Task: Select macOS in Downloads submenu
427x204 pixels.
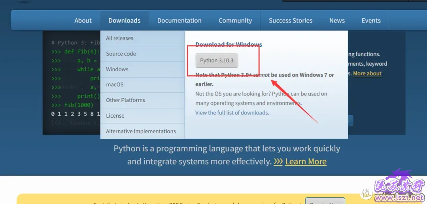Action: pyautogui.click(x=143, y=84)
